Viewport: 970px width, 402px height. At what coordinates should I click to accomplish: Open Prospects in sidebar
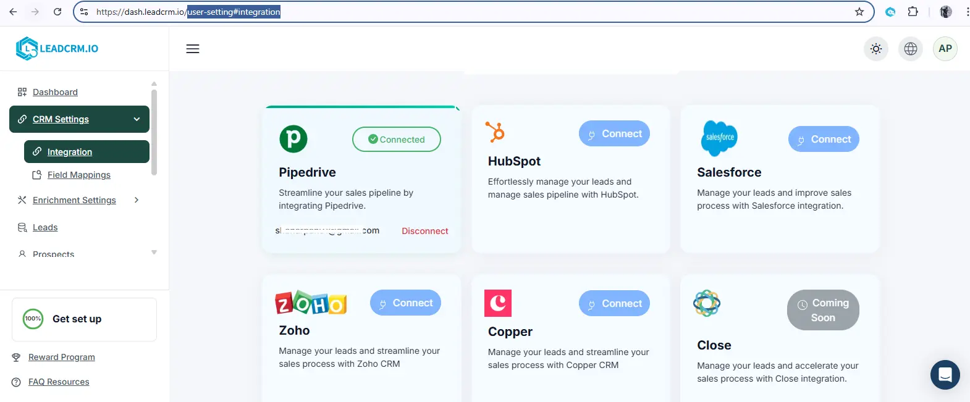53,254
